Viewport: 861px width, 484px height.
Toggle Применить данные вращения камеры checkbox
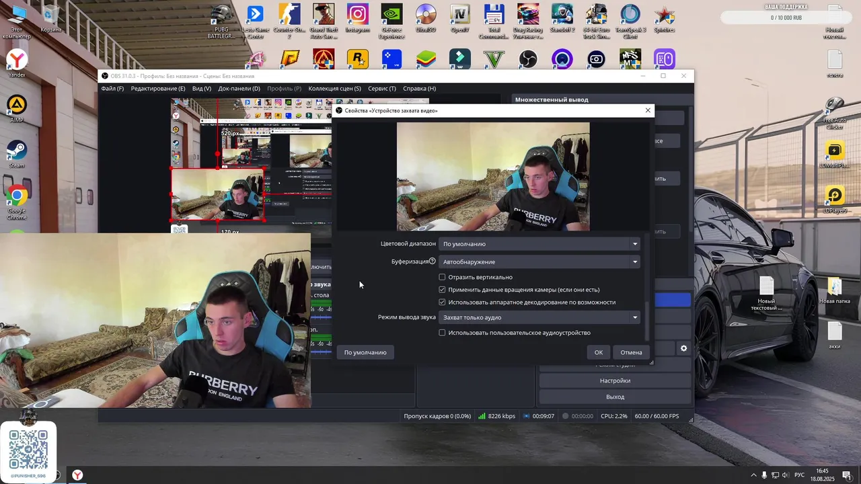click(442, 290)
